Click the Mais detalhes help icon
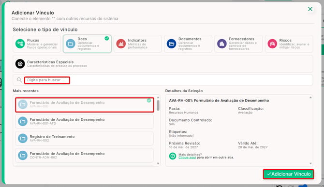This screenshot has height=187, width=324. 173,156
